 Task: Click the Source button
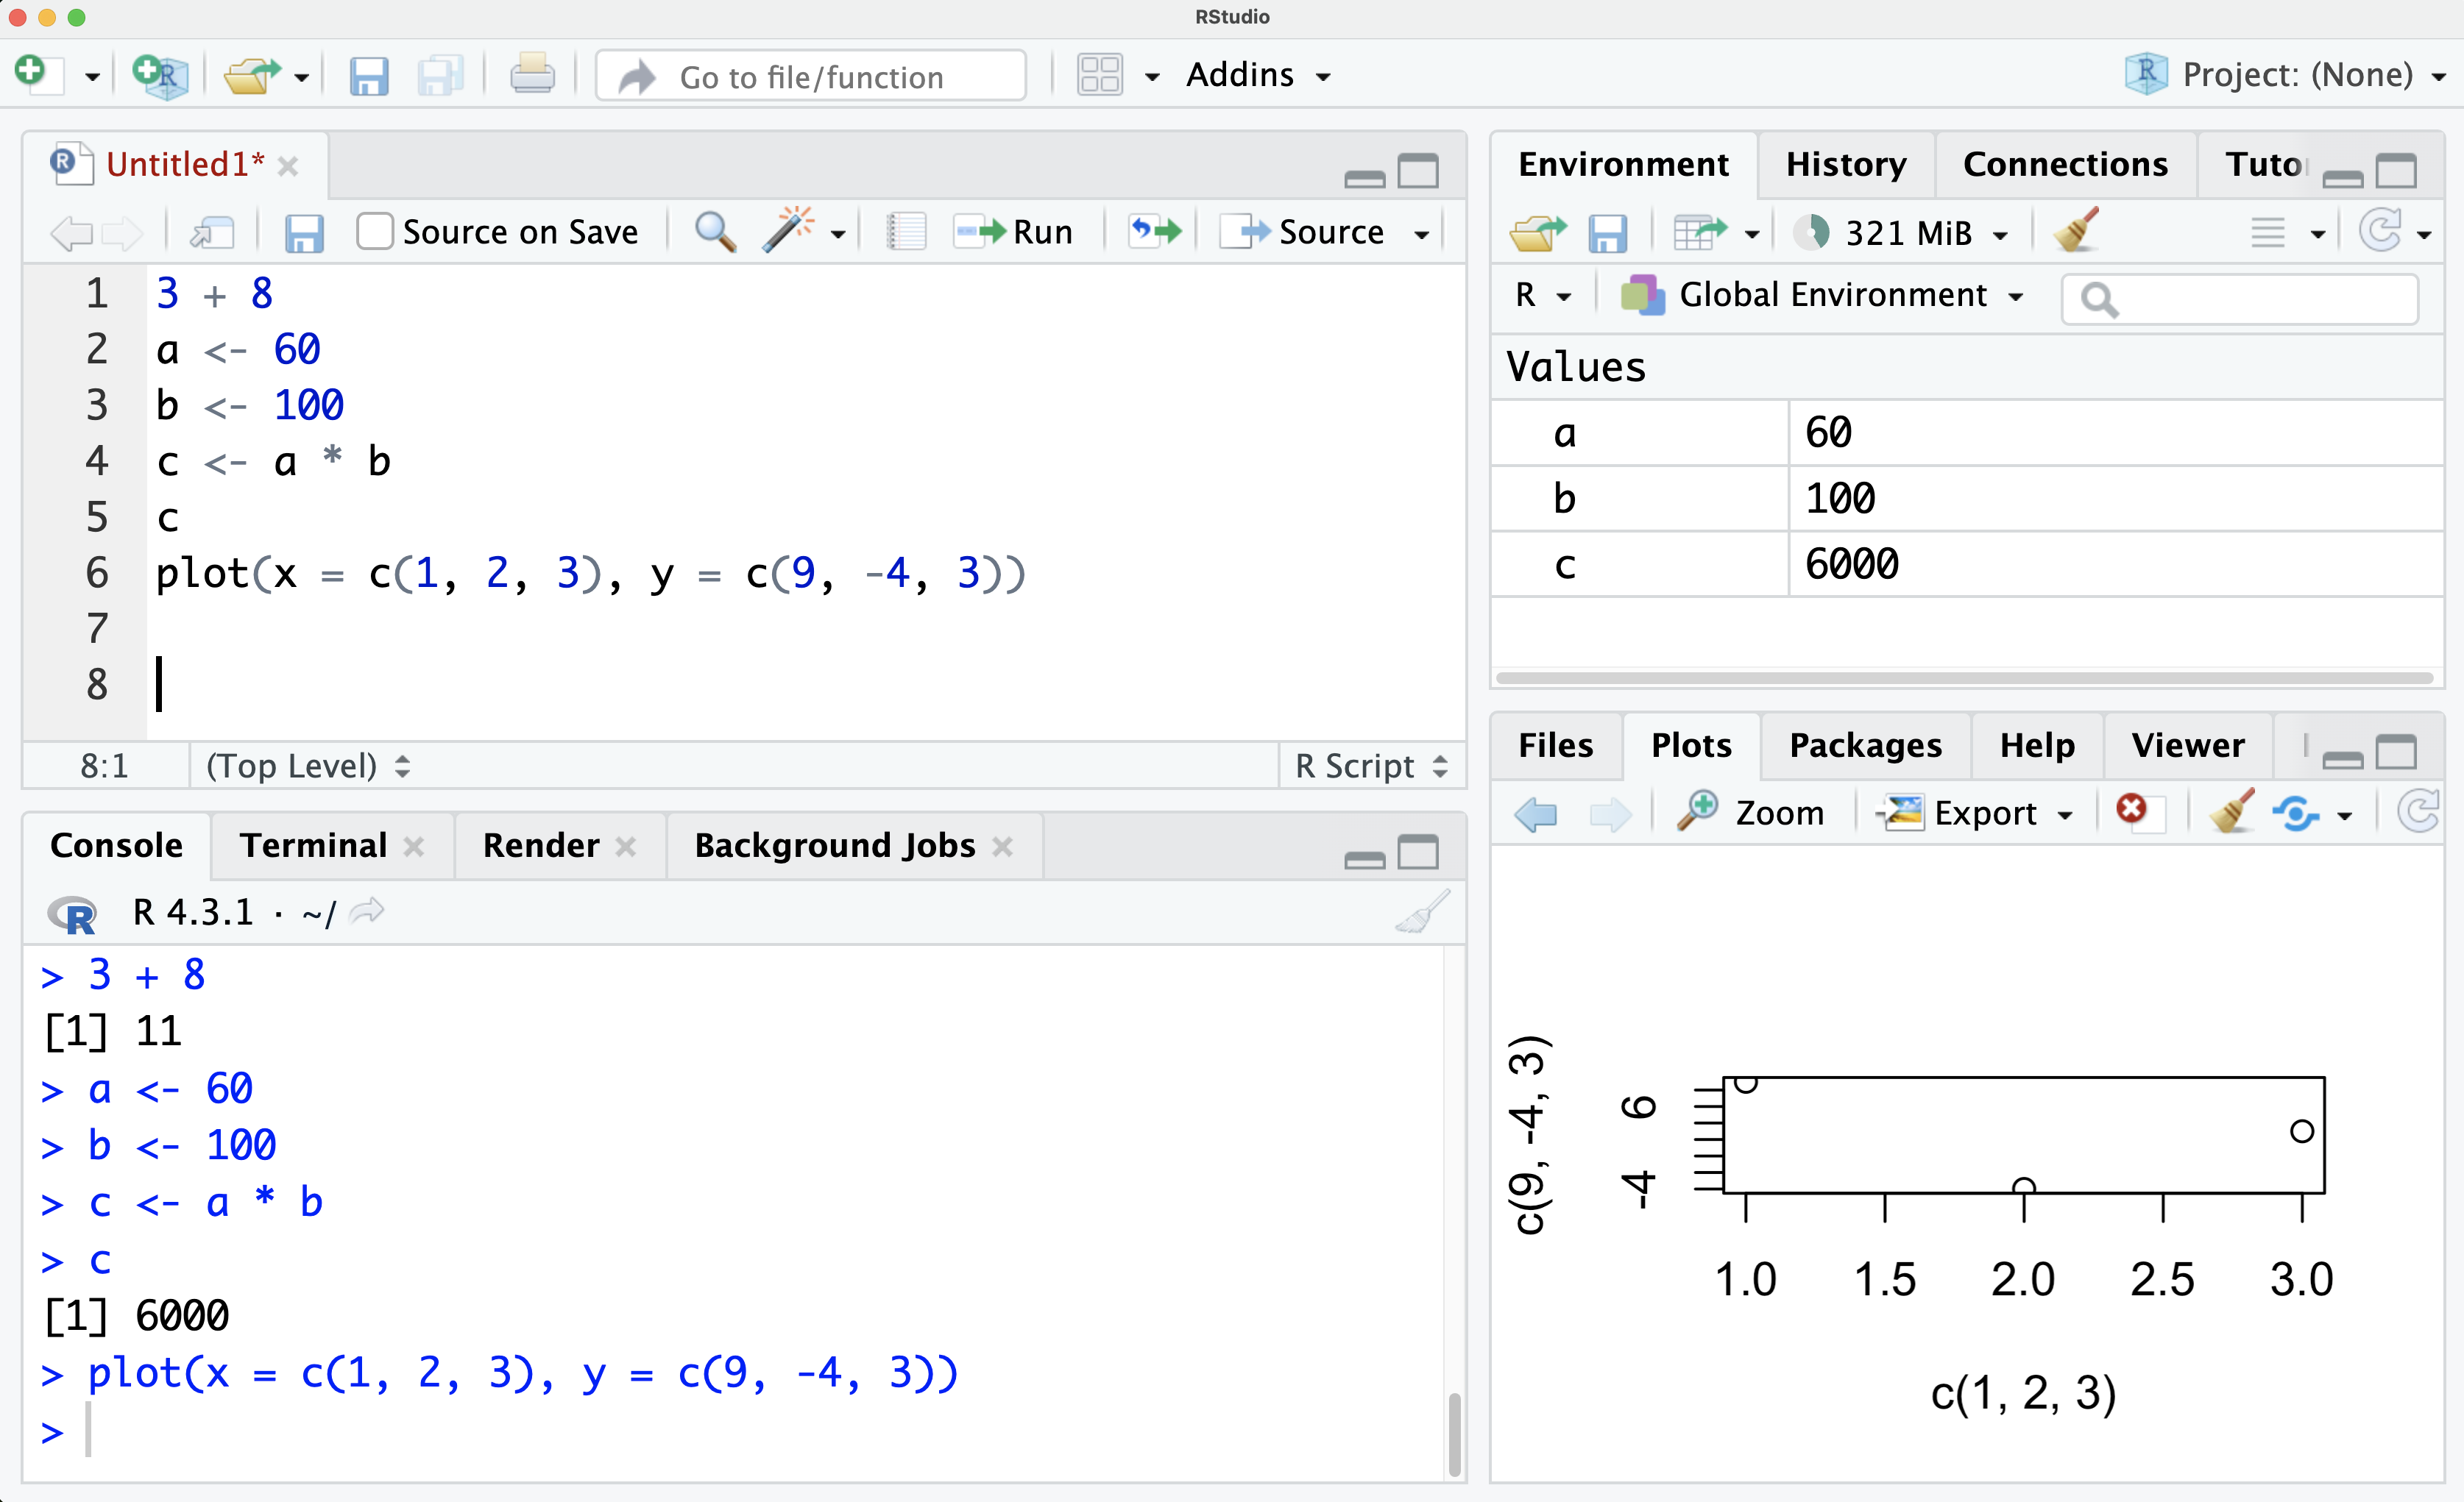click(x=1303, y=233)
